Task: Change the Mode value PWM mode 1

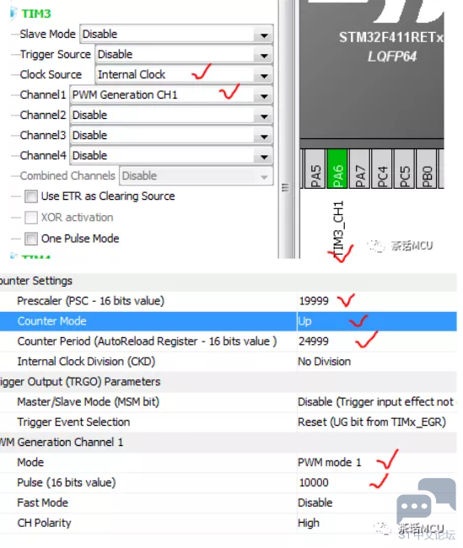Action: (x=330, y=463)
